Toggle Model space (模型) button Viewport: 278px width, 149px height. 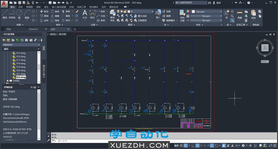pos(176,146)
